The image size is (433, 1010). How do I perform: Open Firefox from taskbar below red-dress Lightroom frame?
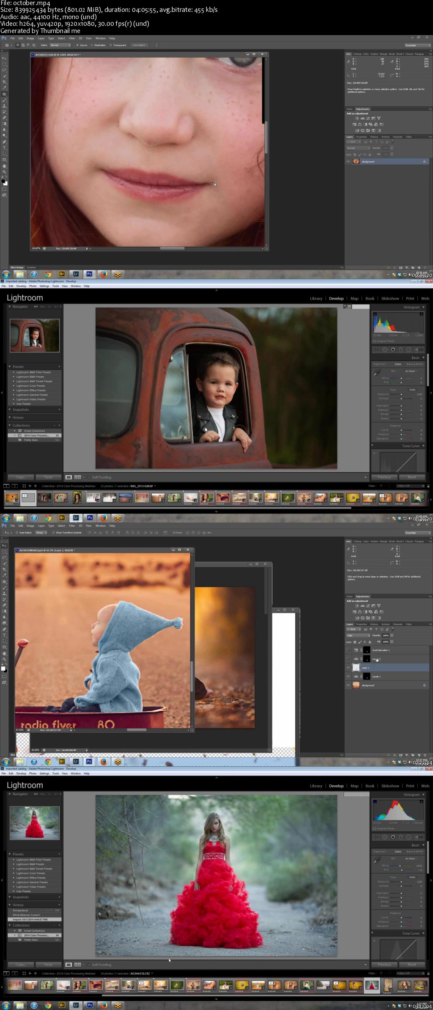tap(104, 1005)
